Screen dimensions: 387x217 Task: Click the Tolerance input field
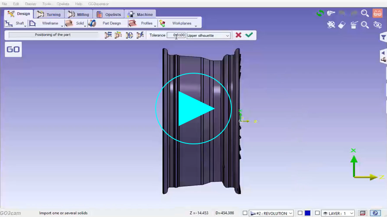tap(176, 35)
